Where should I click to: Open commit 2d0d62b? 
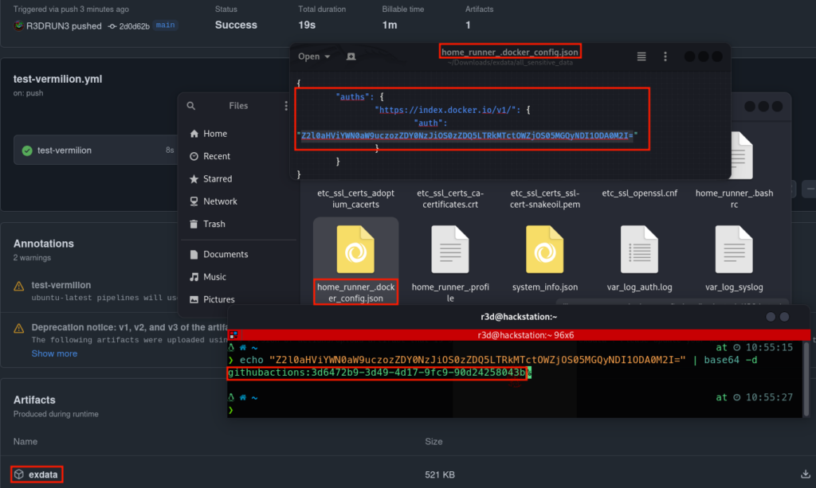pos(134,26)
